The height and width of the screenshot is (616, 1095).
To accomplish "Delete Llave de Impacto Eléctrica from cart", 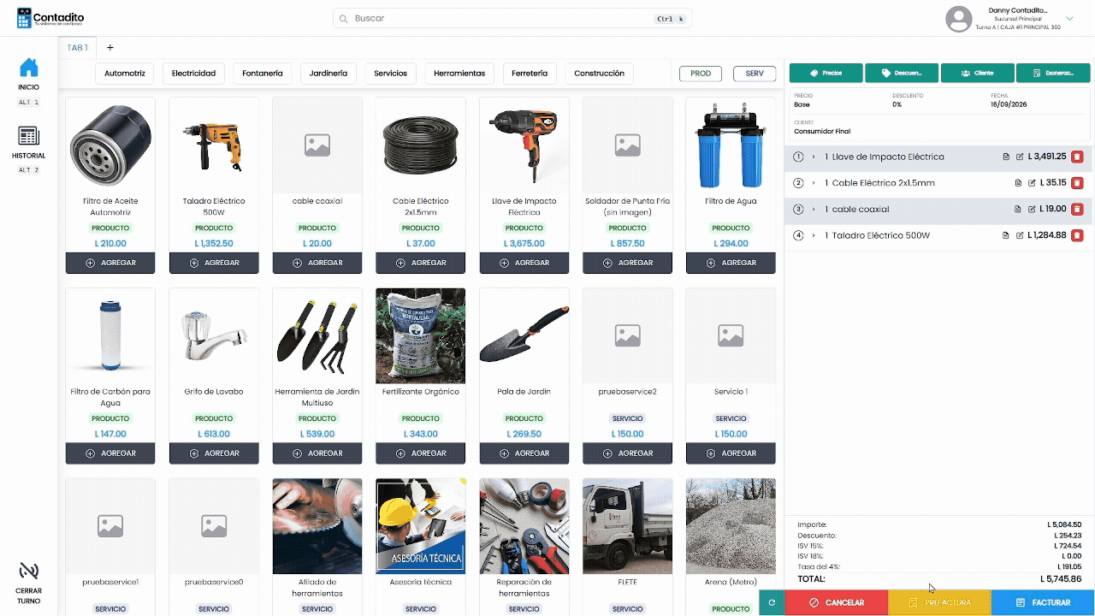I will pos(1077,157).
